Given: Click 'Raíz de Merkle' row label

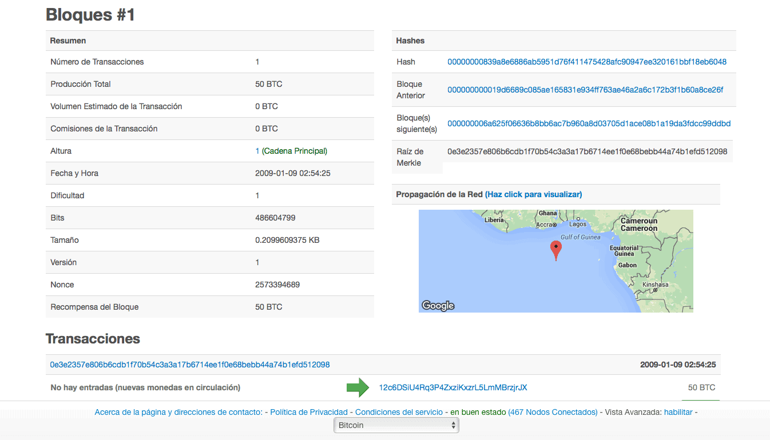Looking at the screenshot, I should 410,157.
